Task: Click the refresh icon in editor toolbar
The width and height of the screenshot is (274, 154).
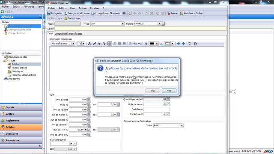Action: [x=195, y=44]
